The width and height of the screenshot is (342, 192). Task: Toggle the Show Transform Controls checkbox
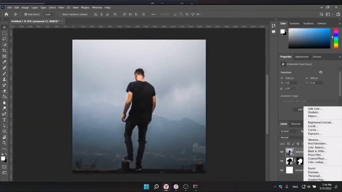click(x=60, y=14)
